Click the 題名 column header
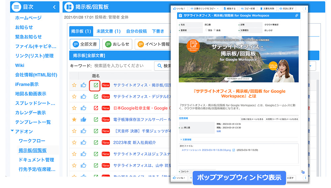Viewport: 331px width, 188px height. coord(96,76)
